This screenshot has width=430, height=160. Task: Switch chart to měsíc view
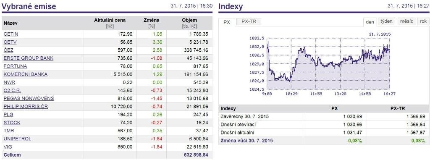click(x=406, y=21)
